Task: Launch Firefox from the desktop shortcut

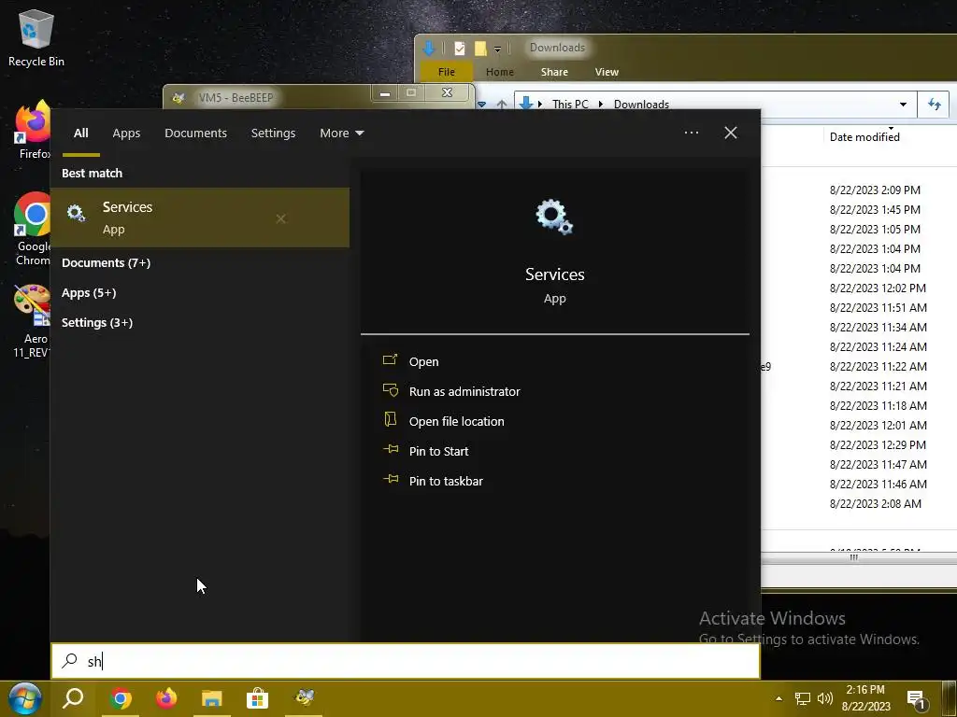Action: click(33, 130)
